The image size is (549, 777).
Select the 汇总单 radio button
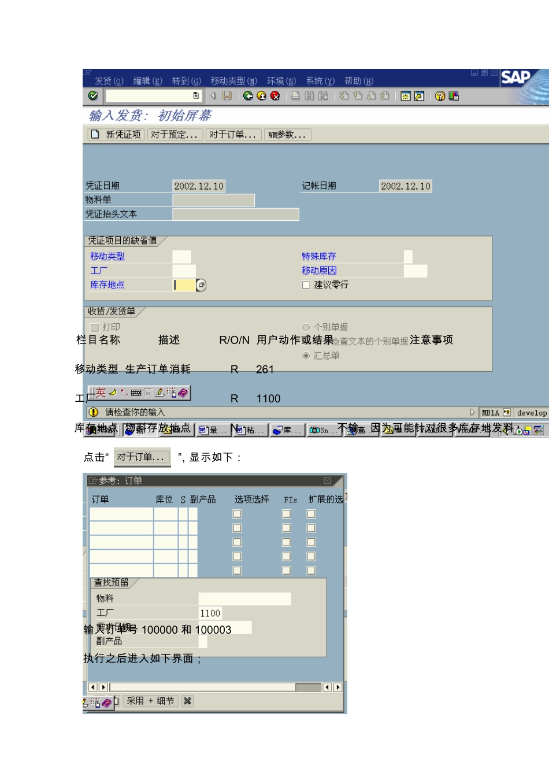click(306, 356)
